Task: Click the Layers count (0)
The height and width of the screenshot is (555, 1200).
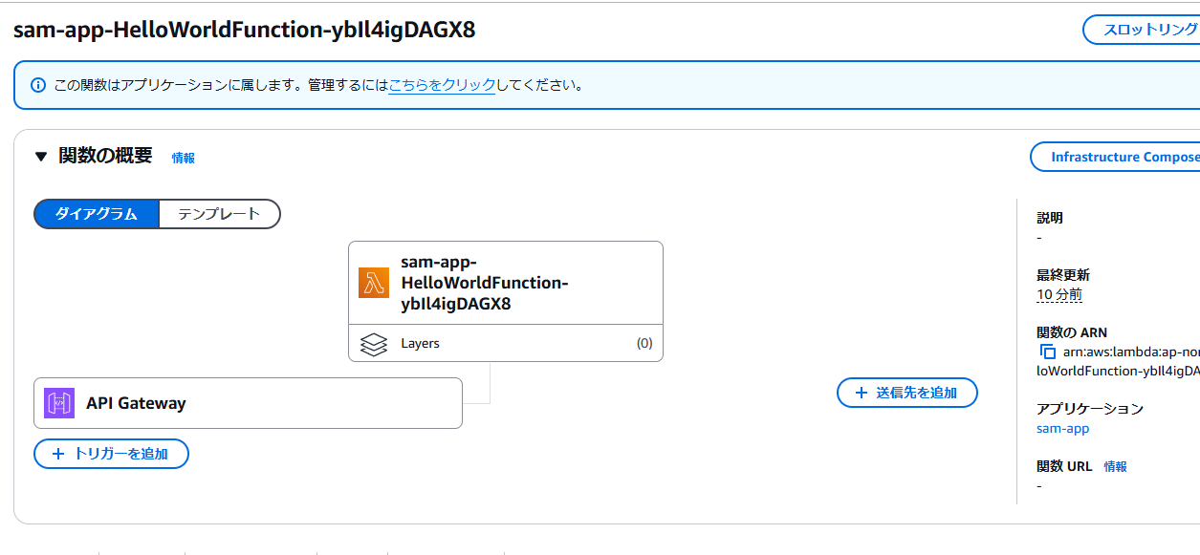Action: (644, 344)
